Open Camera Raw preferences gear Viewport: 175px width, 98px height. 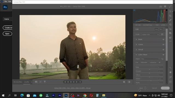pyautogui.click(x=165, y=7)
